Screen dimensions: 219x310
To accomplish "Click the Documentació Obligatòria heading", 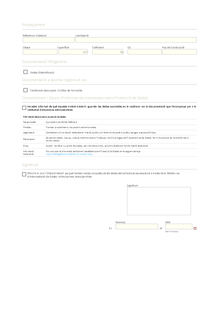I will coord(44,62).
